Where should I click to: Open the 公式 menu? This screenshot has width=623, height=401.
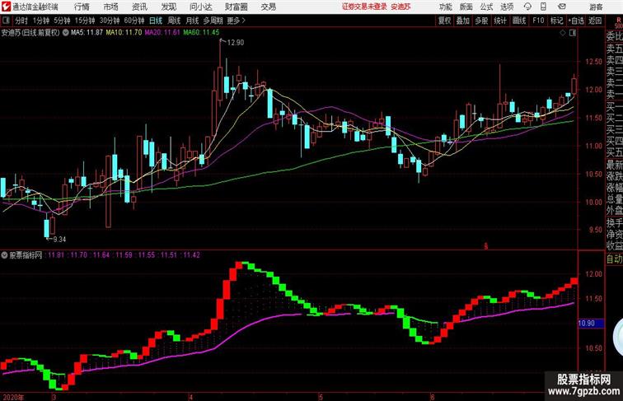pyautogui.click(x=487, y=7)
